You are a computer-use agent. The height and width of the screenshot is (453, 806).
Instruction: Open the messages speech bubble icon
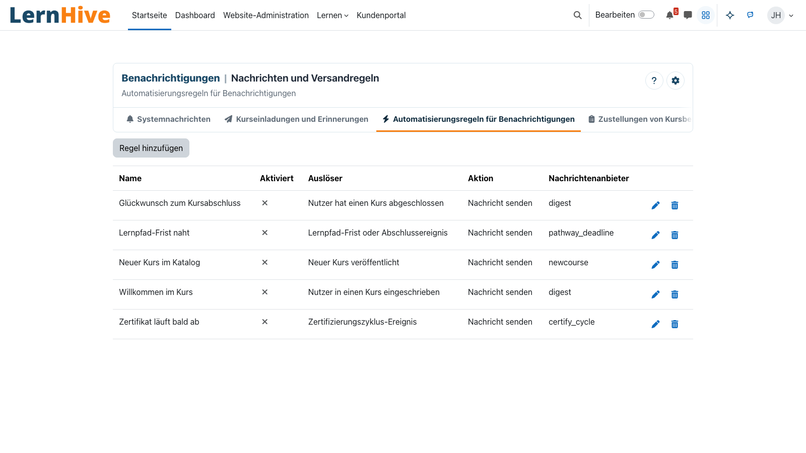coord(688,15)
